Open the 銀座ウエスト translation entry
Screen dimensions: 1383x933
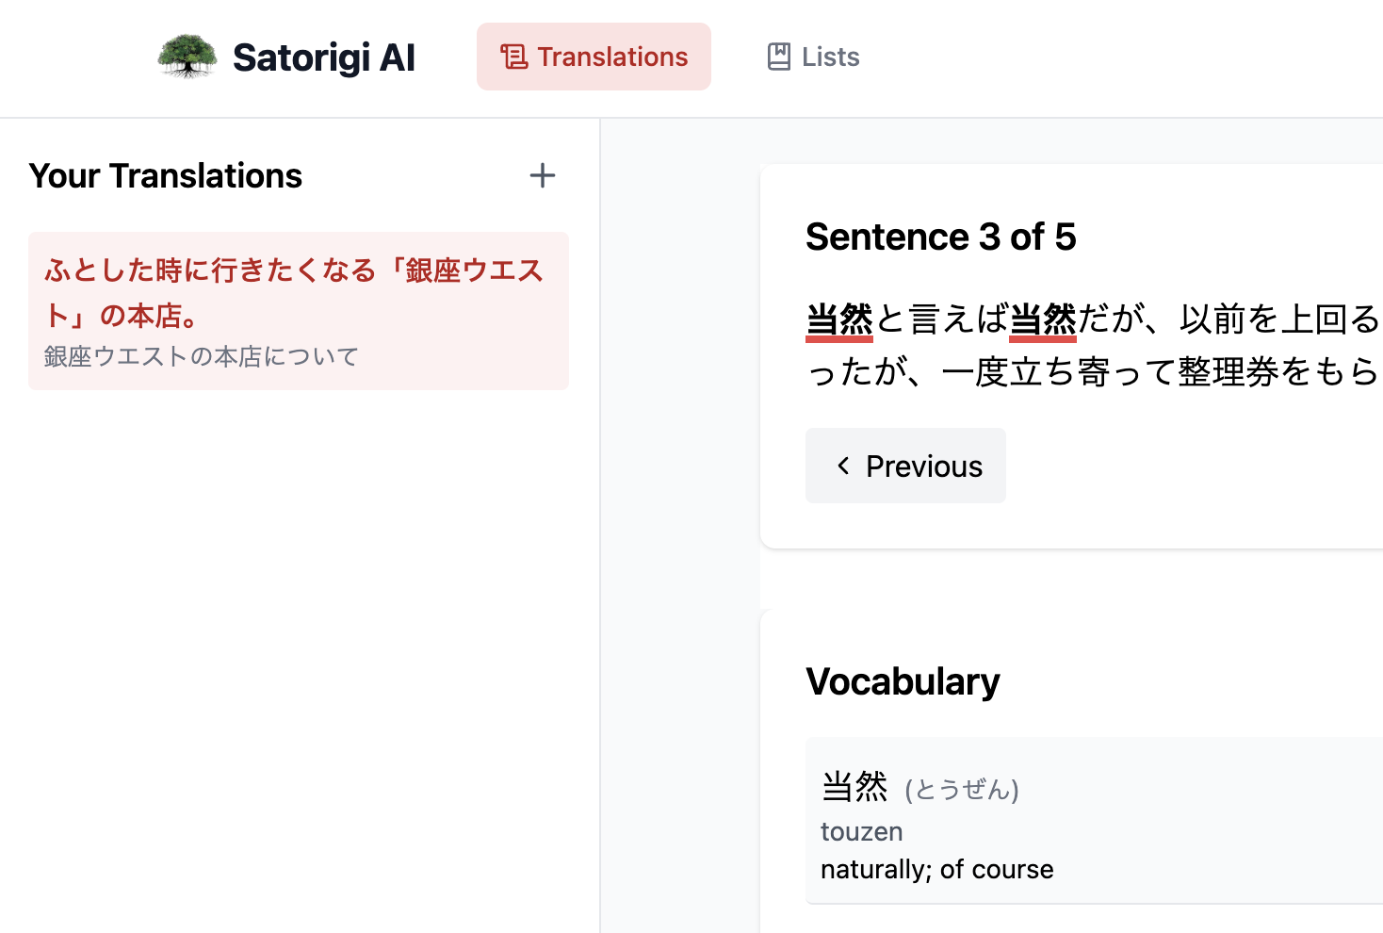(299, 311)
